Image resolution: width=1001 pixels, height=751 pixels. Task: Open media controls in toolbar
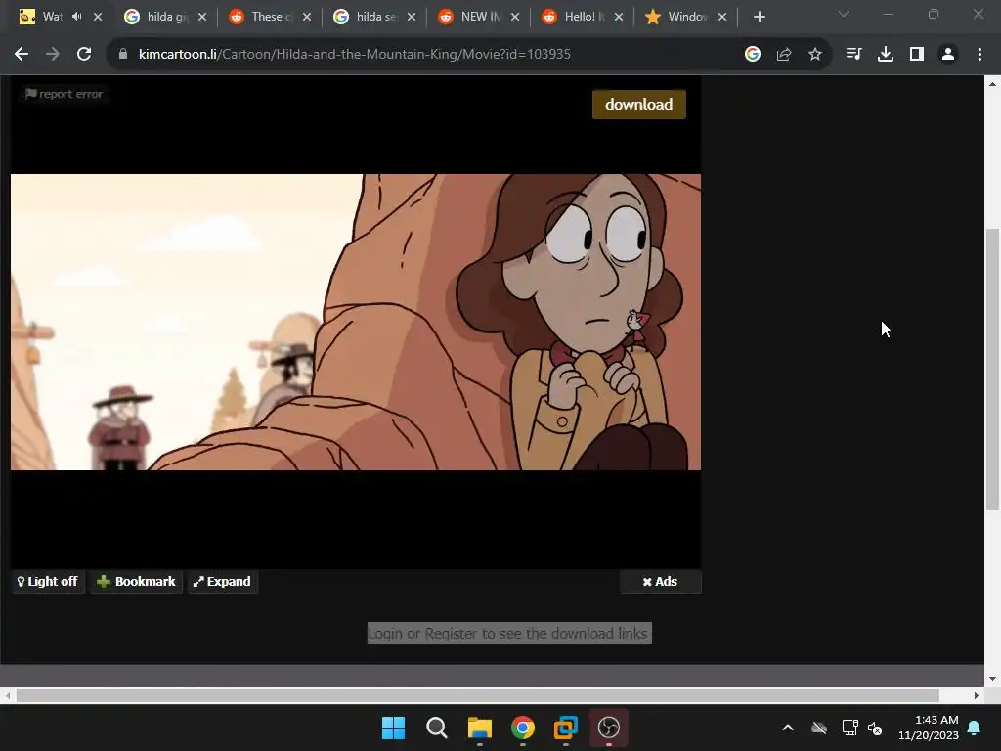[853, 55]
